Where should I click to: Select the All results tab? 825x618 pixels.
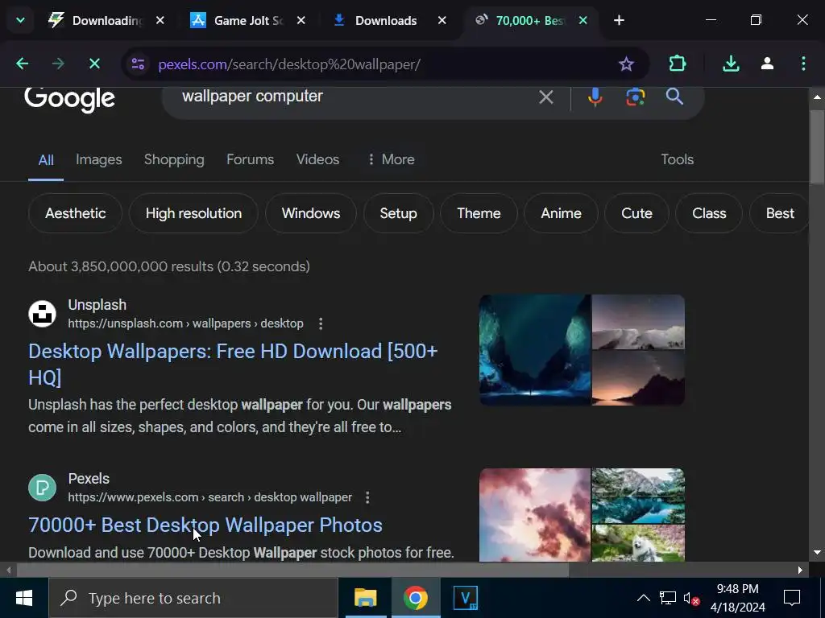46,160
